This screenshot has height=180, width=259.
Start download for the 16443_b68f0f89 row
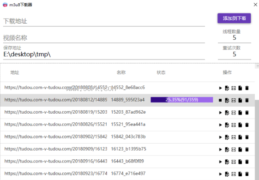point(220,162)
